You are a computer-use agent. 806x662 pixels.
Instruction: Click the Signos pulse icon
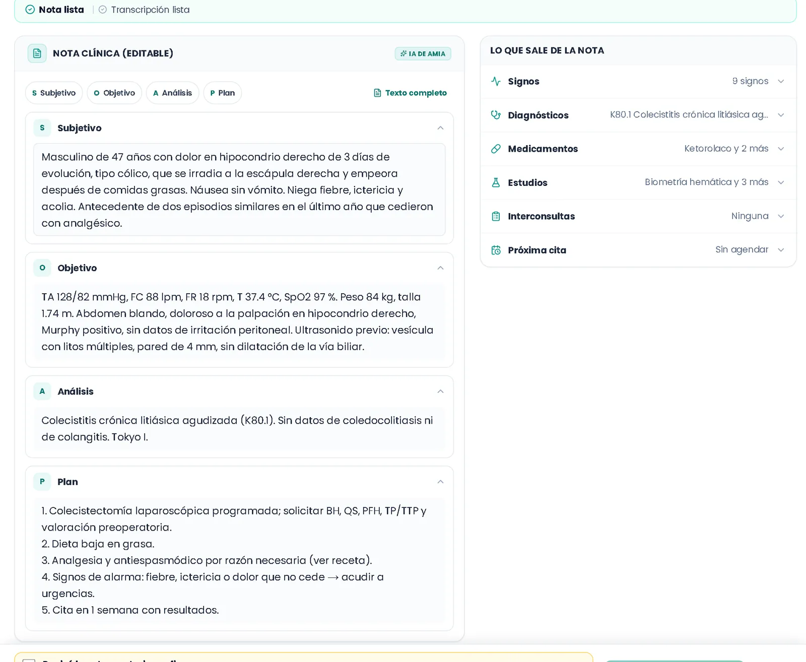tap(496, 81)
